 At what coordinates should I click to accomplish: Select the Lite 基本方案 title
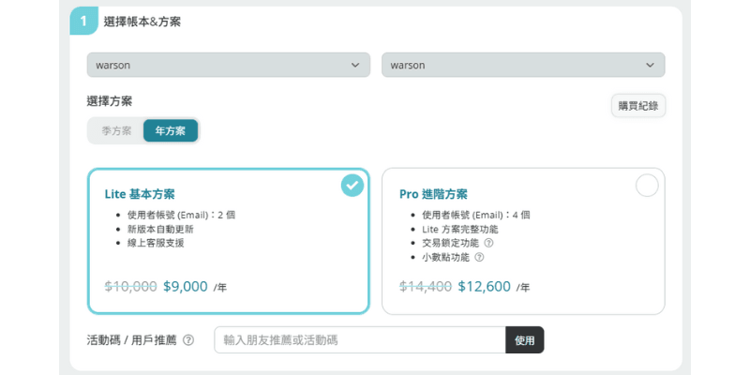pyautogui.click(x=140, y=194)
